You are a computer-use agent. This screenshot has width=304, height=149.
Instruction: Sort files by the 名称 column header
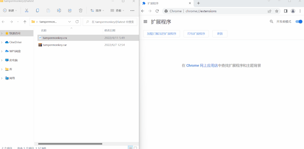(x=44, y=30)
